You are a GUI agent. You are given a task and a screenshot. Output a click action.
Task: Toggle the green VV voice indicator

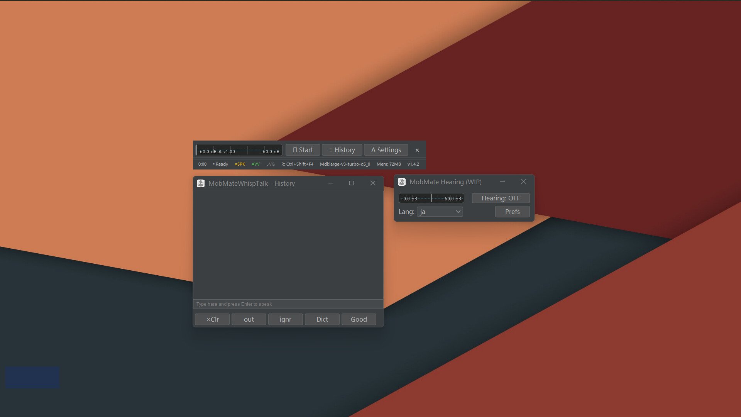click(x=255, y=164)
